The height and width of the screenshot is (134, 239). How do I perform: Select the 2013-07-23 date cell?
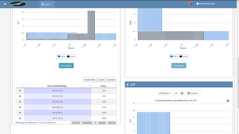[x=58, y=96]
